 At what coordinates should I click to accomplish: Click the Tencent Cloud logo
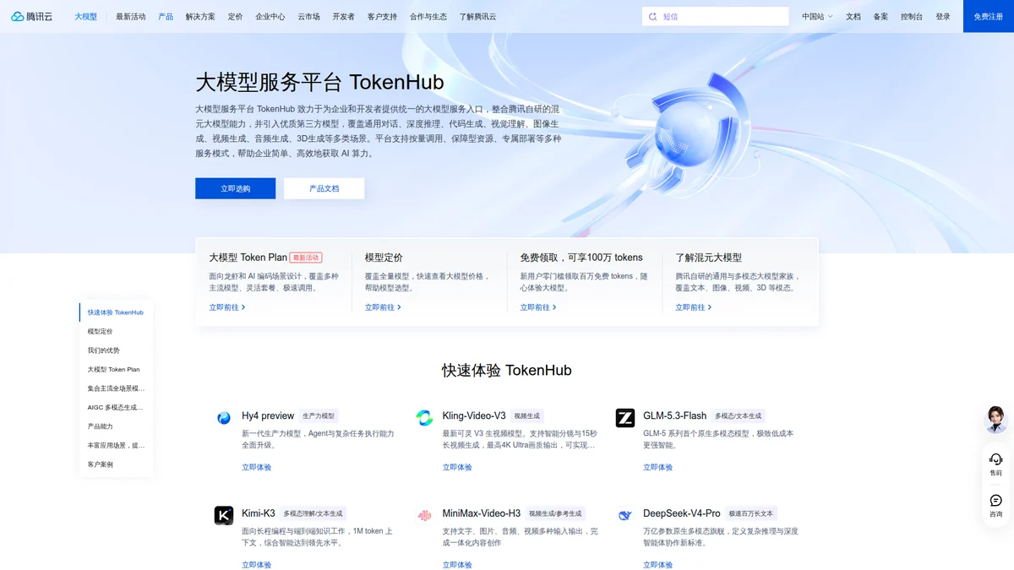(x=32, y=16)
